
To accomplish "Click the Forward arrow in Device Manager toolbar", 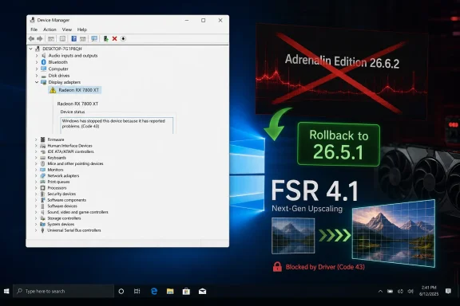I will 40,39.
